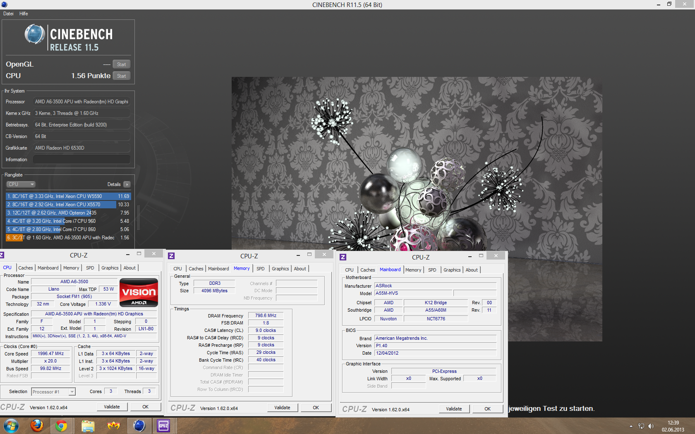The height and width of the screenshot is (434, 695).
Task: Switch to Cinebench via taskbar icon
Action: (139, 426)
